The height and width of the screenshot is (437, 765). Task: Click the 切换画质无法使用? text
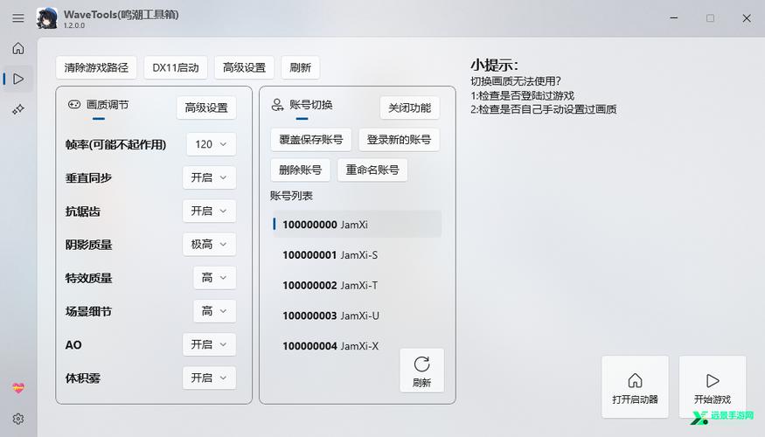click(x=516, y=81)
